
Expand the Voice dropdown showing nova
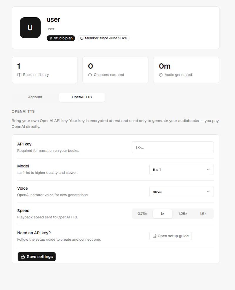[182, 191]
